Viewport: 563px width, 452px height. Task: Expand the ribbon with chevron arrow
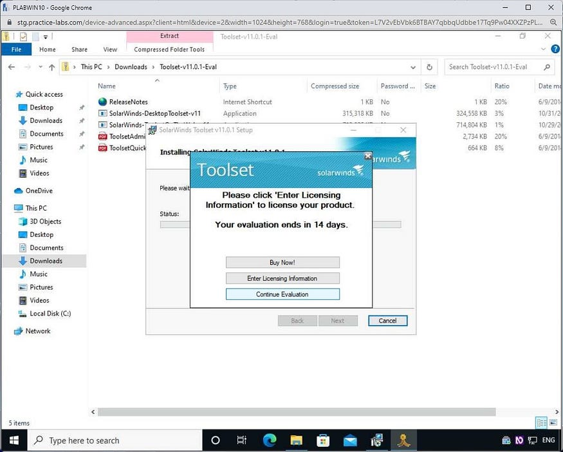[543, 49]
